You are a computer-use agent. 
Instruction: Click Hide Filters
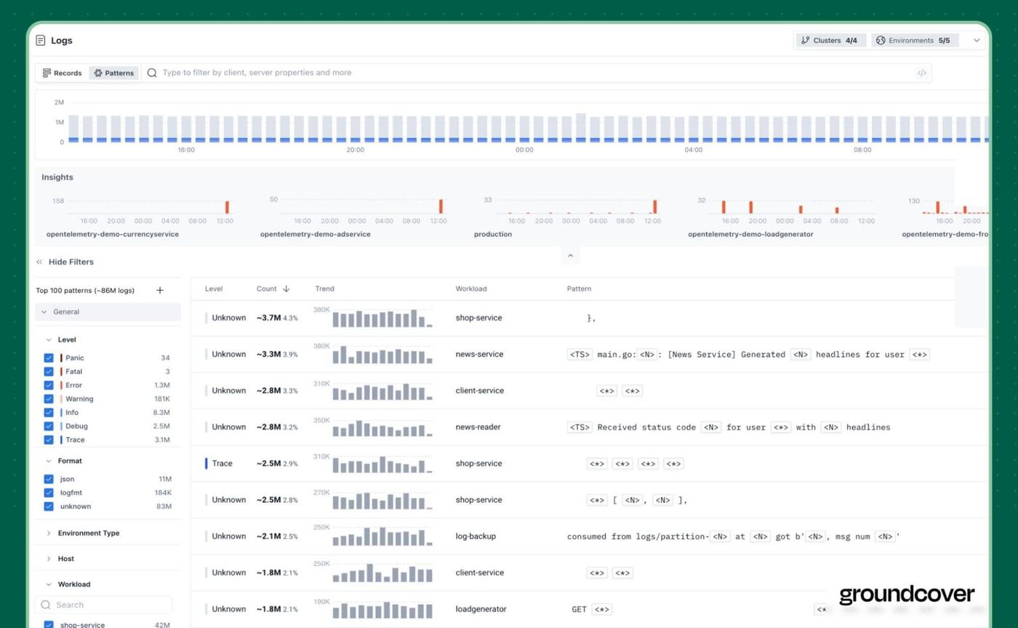[71, 262]
